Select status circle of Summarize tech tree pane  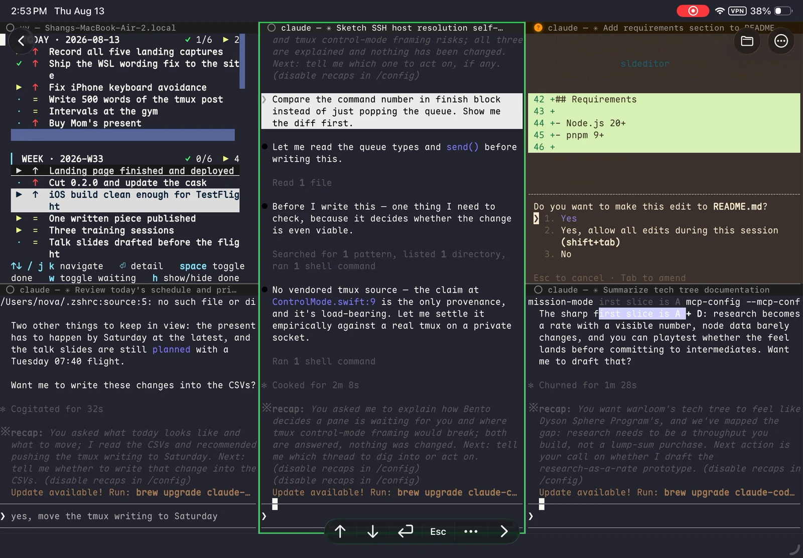point(538,290)
